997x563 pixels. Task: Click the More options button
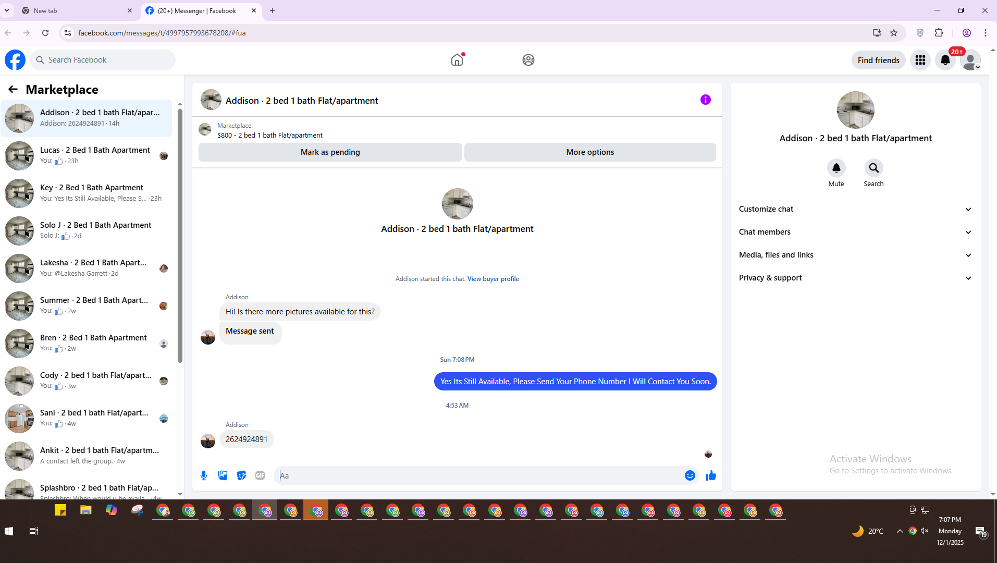click(590, 152)
